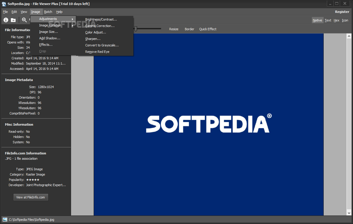The image size is (353, 224).
Task: Select Convert to Grayscale... option
Action: [x=105, y=45]
